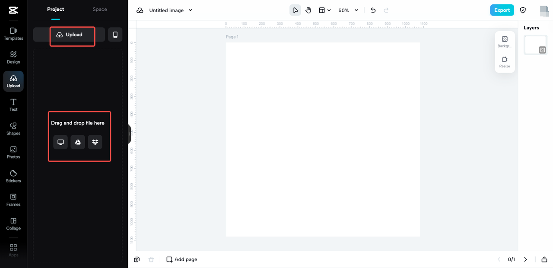553x268 pixels.
Task: Toggle the bottom-right pages tray icon
Action: coord(544,259)
